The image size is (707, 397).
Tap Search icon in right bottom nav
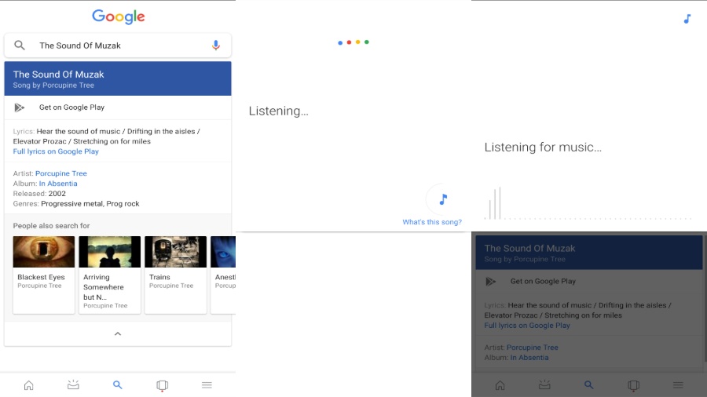588,385
